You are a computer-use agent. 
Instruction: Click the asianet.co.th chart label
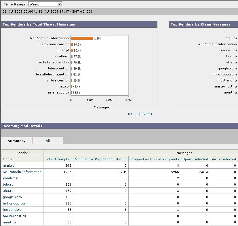click(58, 92)
